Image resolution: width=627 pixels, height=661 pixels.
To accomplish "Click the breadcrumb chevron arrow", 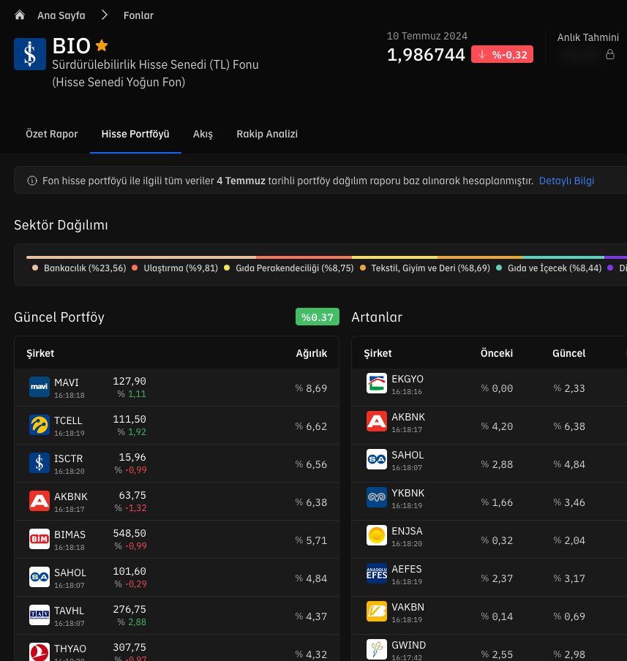I will (105, 15).
